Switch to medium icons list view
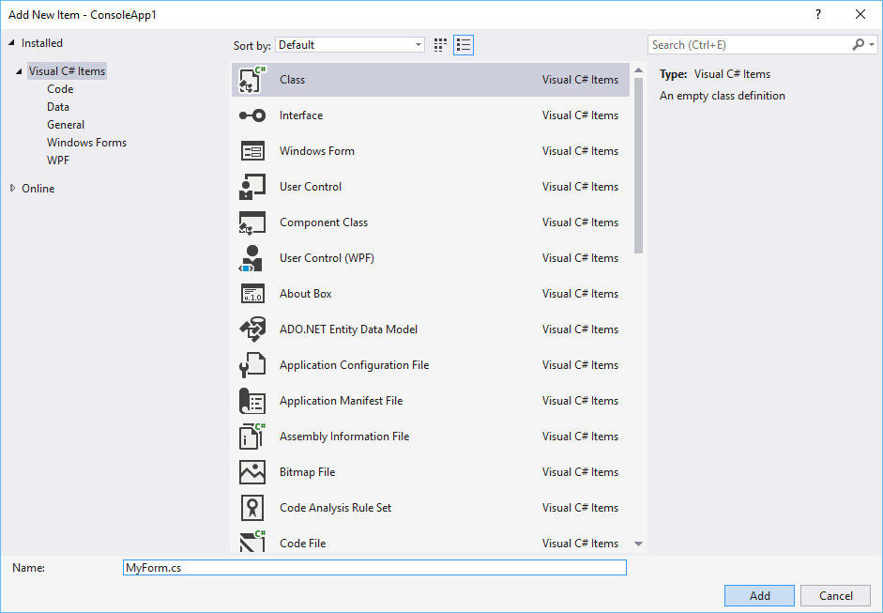 (464, 45)
